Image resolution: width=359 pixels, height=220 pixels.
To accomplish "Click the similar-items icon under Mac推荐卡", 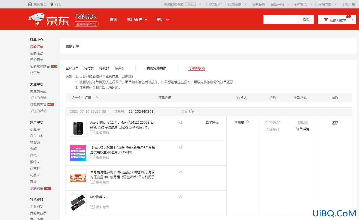I will (x=93, y=207).
